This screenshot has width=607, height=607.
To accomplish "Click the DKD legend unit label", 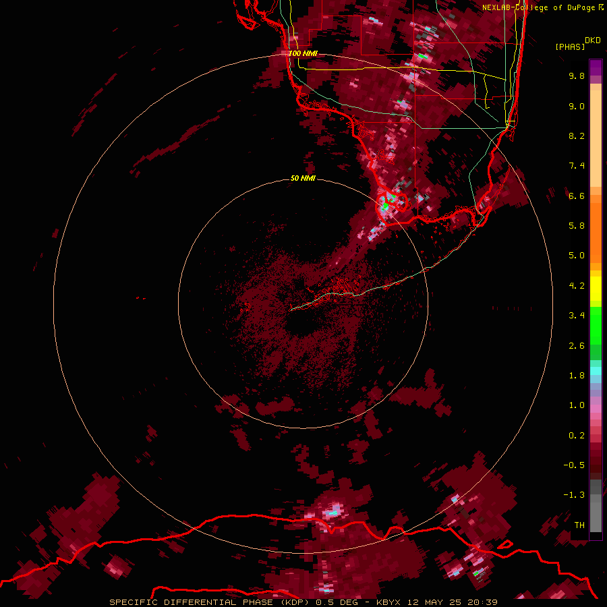I will click(593, 40).
